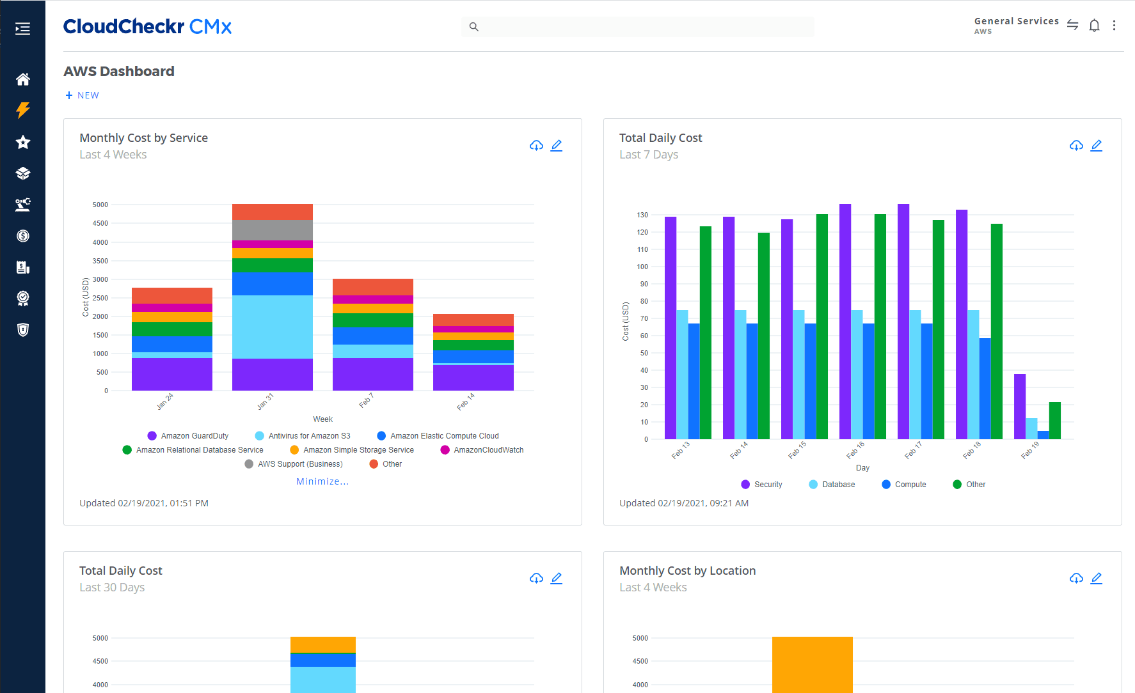Toggle Antivirus for Amazon S3 legend series
Viewport: 1135px width, 693px height.
(x=303, y=436)
